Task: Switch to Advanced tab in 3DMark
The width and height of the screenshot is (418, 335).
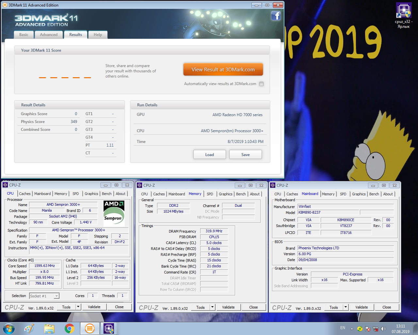Action: [x=49, y=35]
